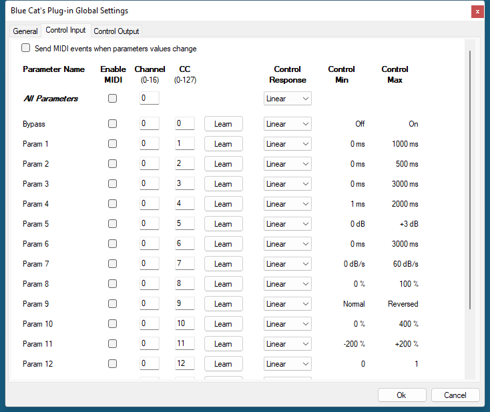
Task: Start MIDI Learn for Param 2
Action: point(224,164)
